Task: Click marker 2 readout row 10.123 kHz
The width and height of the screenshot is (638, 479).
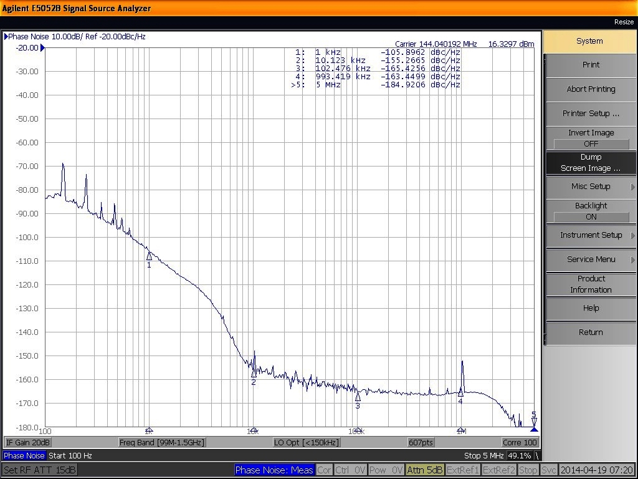Action: tap(378, 60)
